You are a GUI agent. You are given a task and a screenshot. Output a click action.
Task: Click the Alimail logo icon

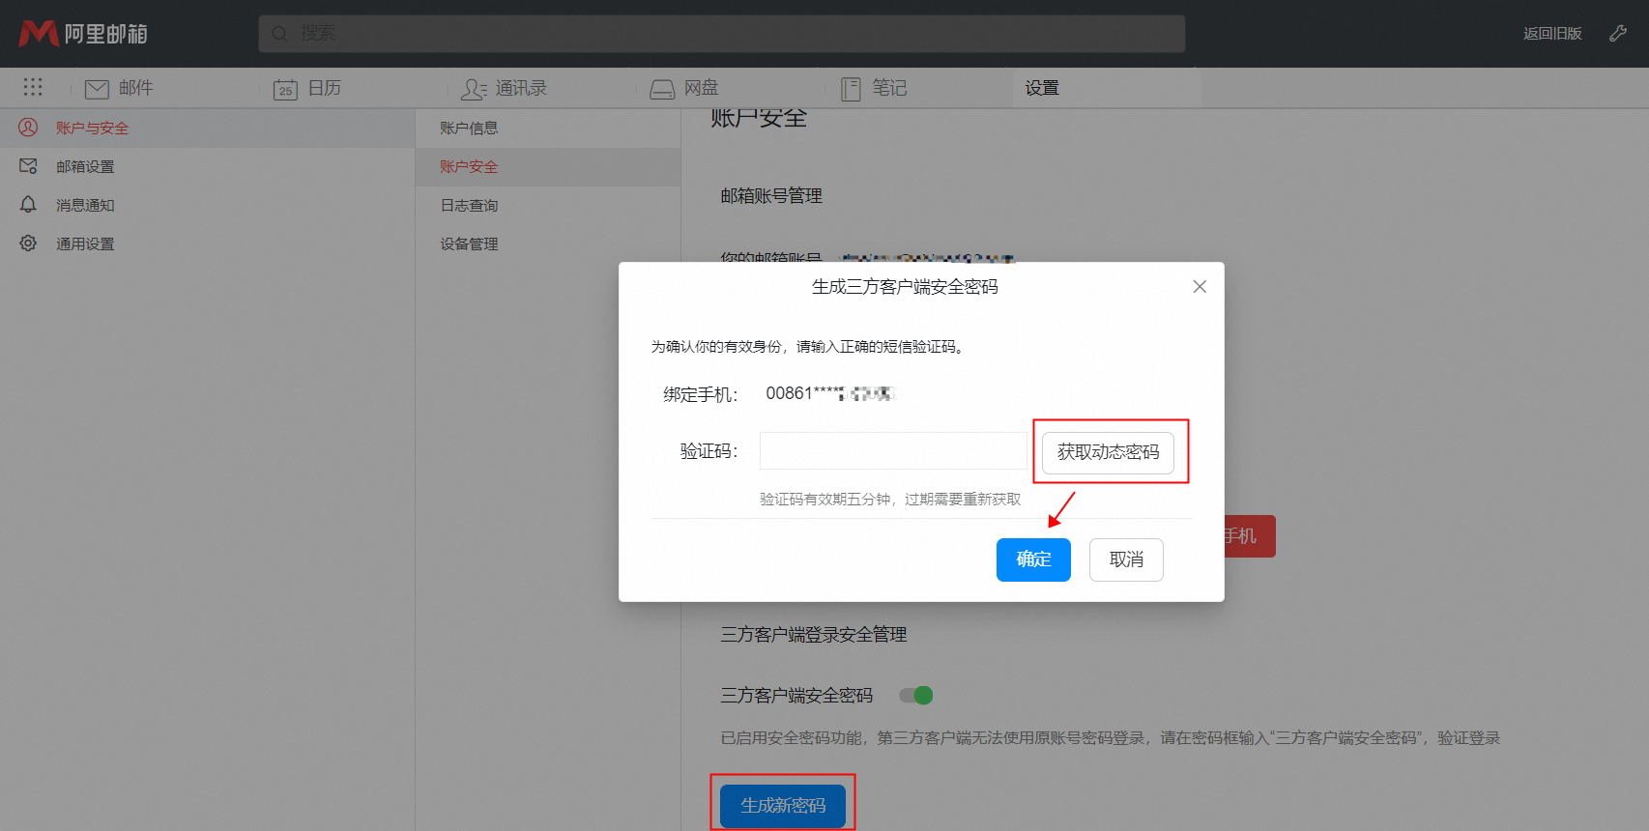[x=39, y=34]
